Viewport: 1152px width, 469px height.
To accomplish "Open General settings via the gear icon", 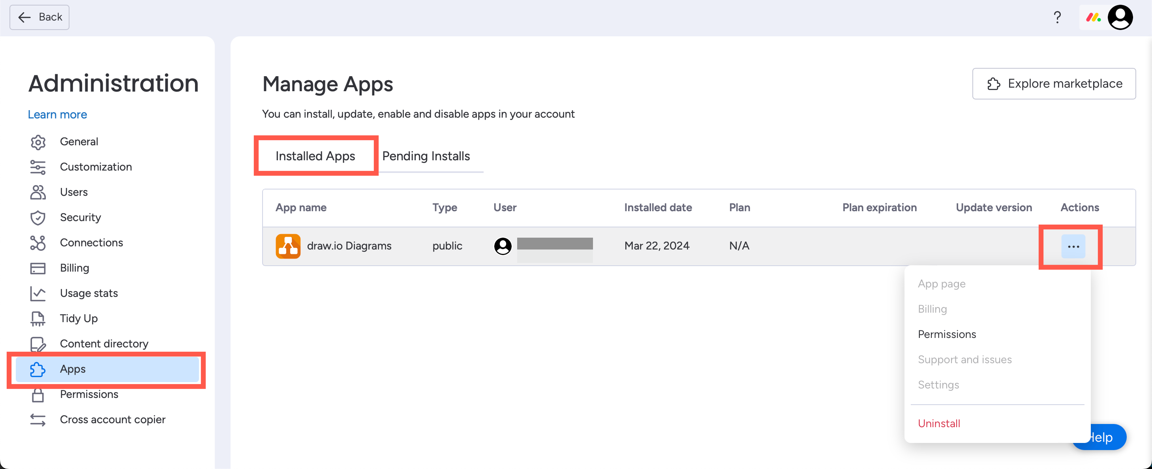I will [x=38, y=142].
